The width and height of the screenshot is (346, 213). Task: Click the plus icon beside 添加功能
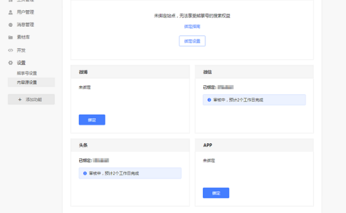tap(20, 100)
